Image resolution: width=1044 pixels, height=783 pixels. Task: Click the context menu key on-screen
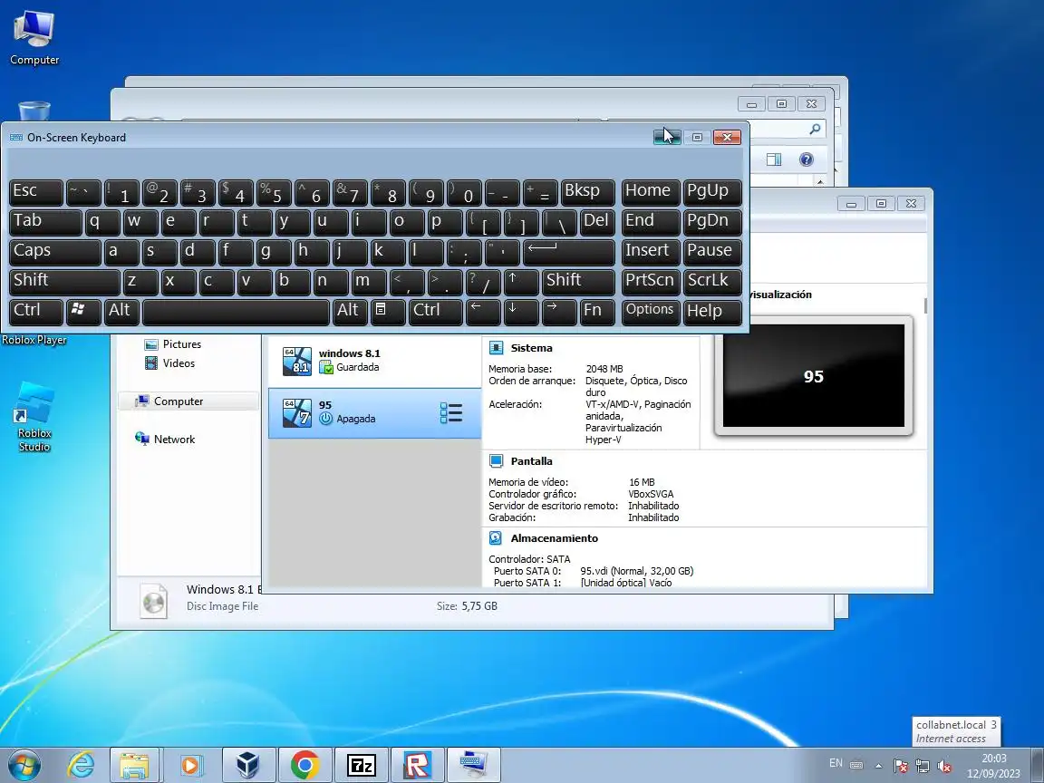point(388,311)
